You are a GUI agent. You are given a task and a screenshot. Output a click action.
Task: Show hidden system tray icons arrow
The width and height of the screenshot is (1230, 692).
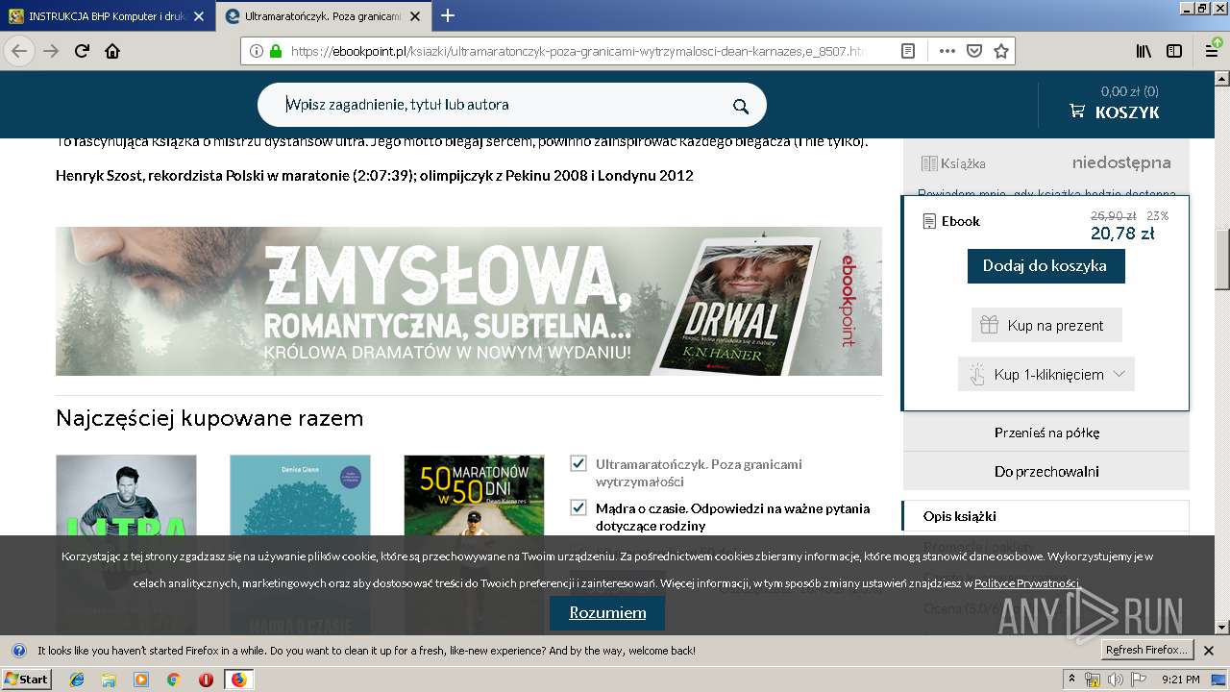pyautogui.click(x=1071, y=680)
